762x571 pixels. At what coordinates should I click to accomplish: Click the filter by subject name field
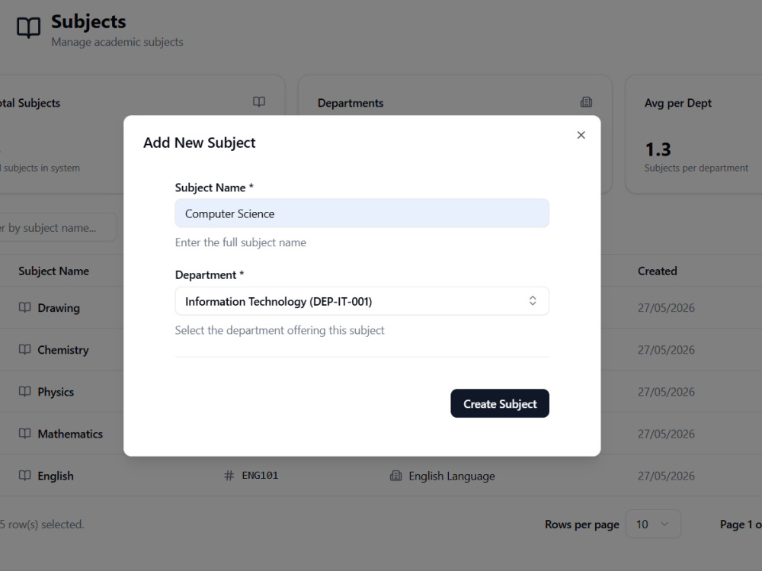(57, 228)
